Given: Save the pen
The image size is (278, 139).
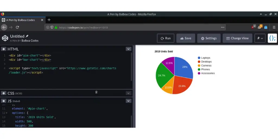Looking at the screenshot, I should pyautogui.click(x=186, y=38).
